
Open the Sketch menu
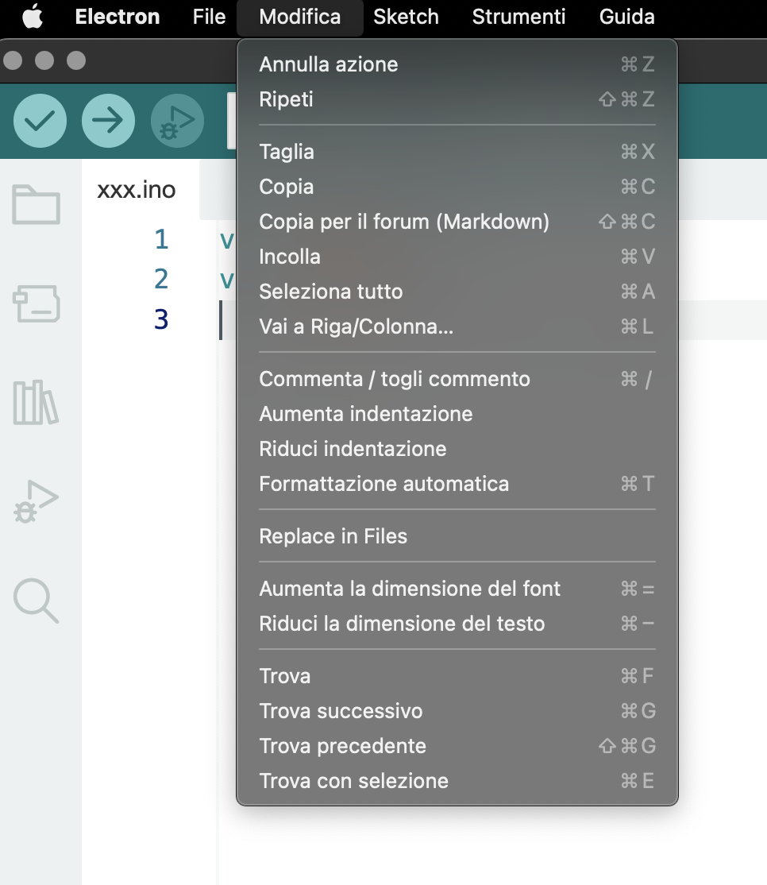[x=406, y=17]
